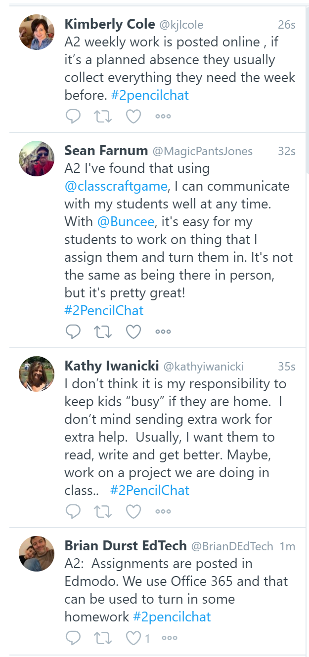Image resolution: width=309 pixels, height=657 pixels.
Task: Open the @Buncee mention link
Action: pos(126,222)
